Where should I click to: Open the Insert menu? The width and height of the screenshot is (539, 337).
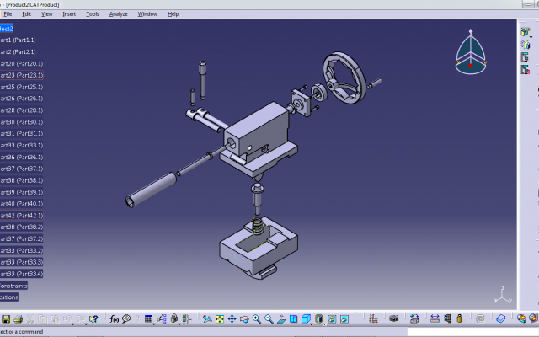(69, 14)
